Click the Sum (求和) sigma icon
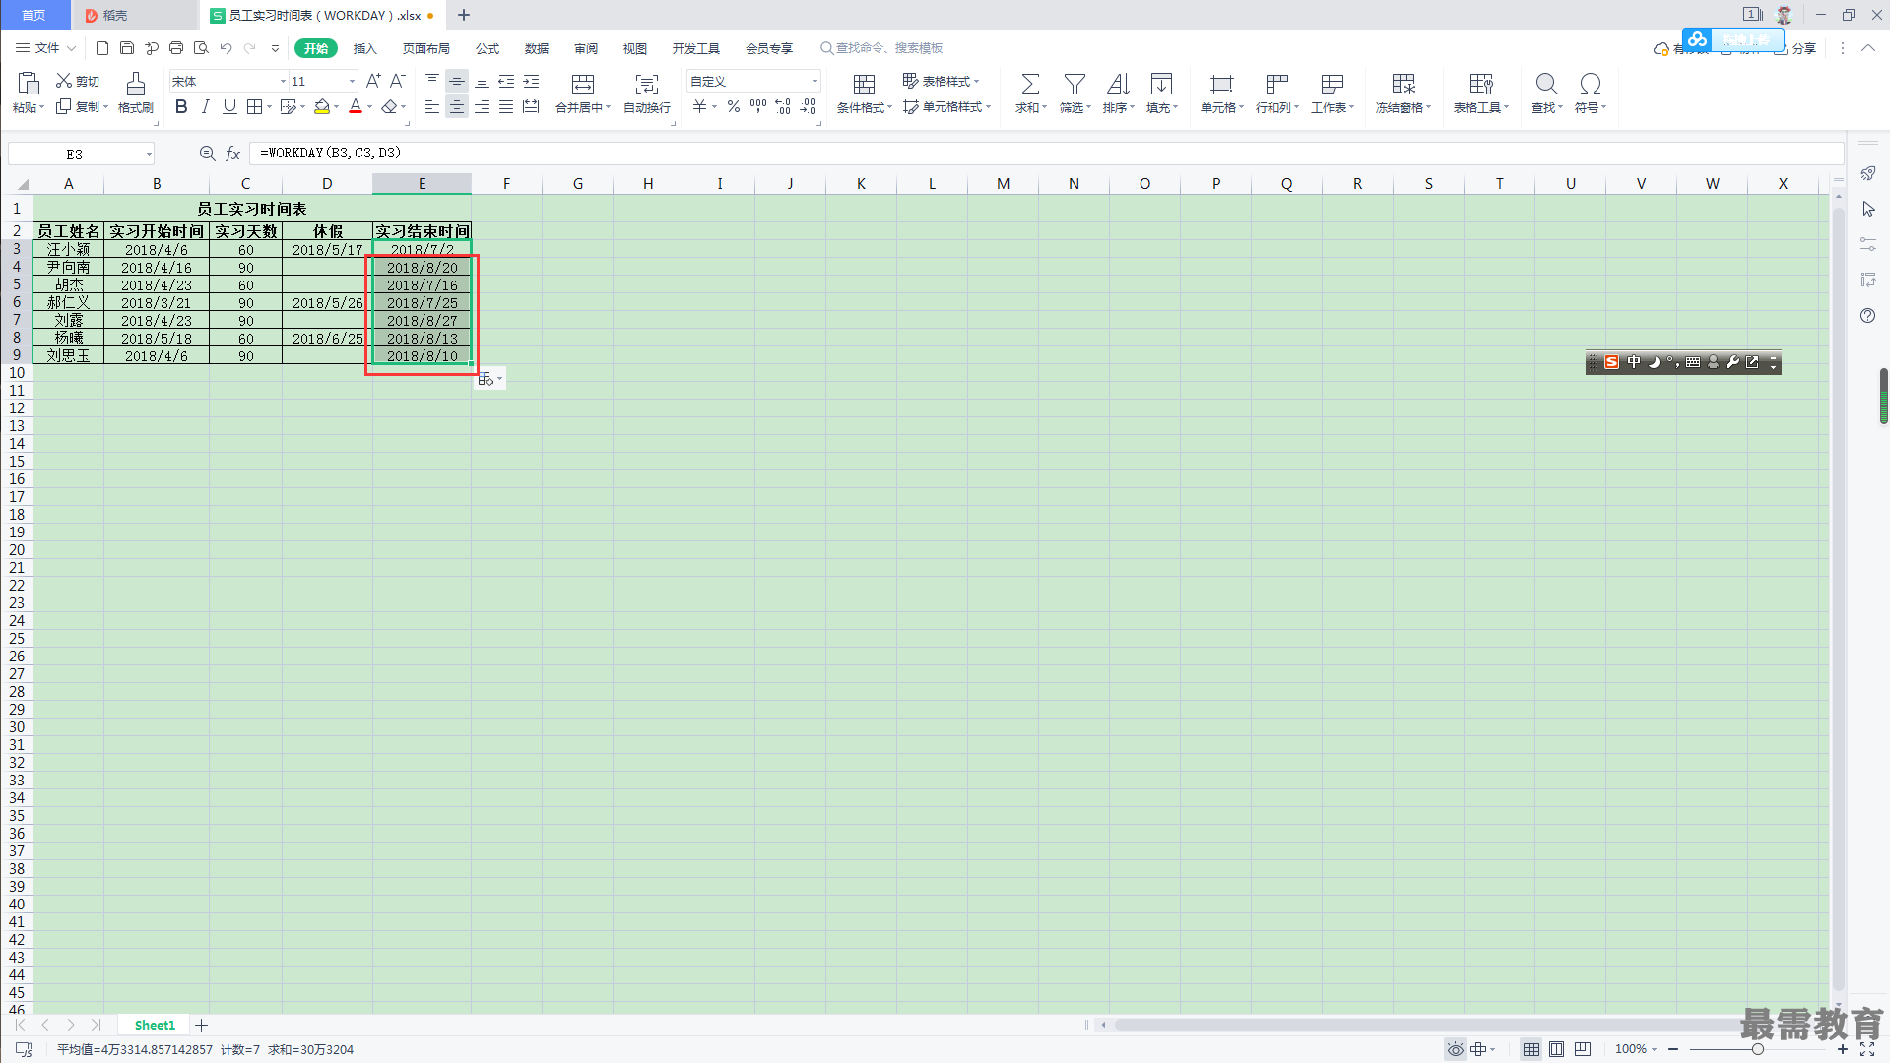This screenshot has height=1063, width=1890. (x=1030, y=84)
